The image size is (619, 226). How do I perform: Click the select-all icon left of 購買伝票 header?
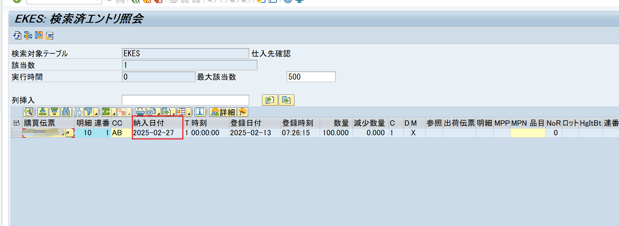pyautogui.click(x=16, y=123)
